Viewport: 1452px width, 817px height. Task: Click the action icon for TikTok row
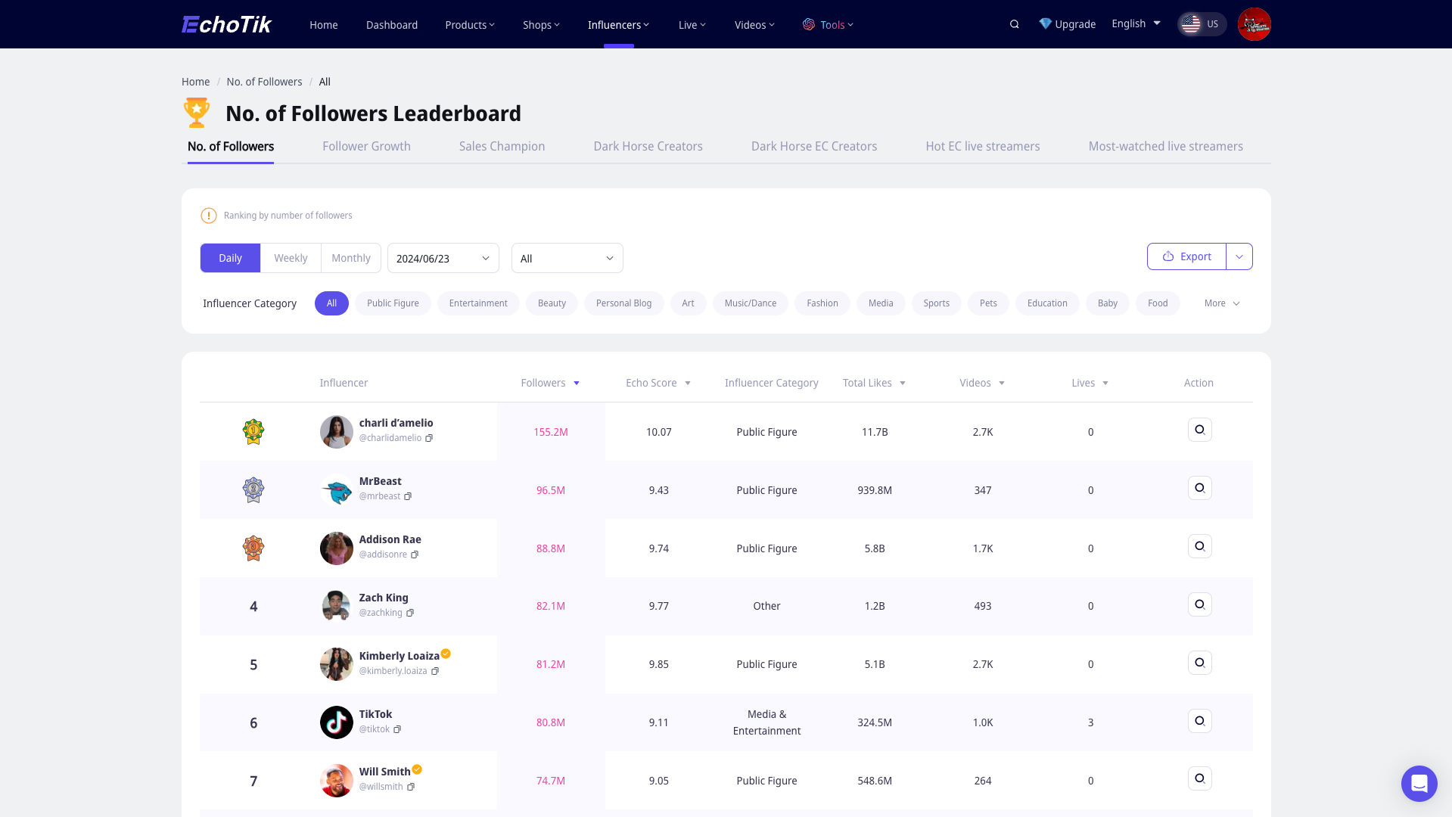coord(1199,721)
